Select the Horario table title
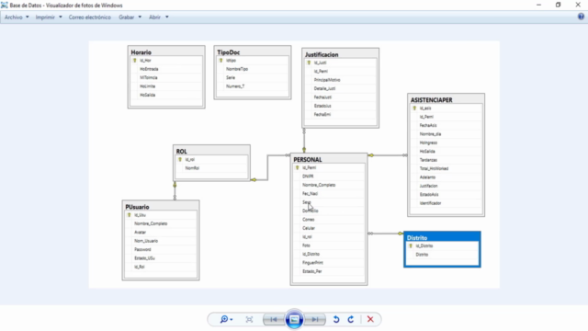This screenshot has height=331, width=588. 141,52
